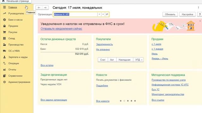Open the Январь – Июнь sales link
Image resolution: width=202 pixels, height=113 pixels.
pyautogui.click(x=160, y=59)
